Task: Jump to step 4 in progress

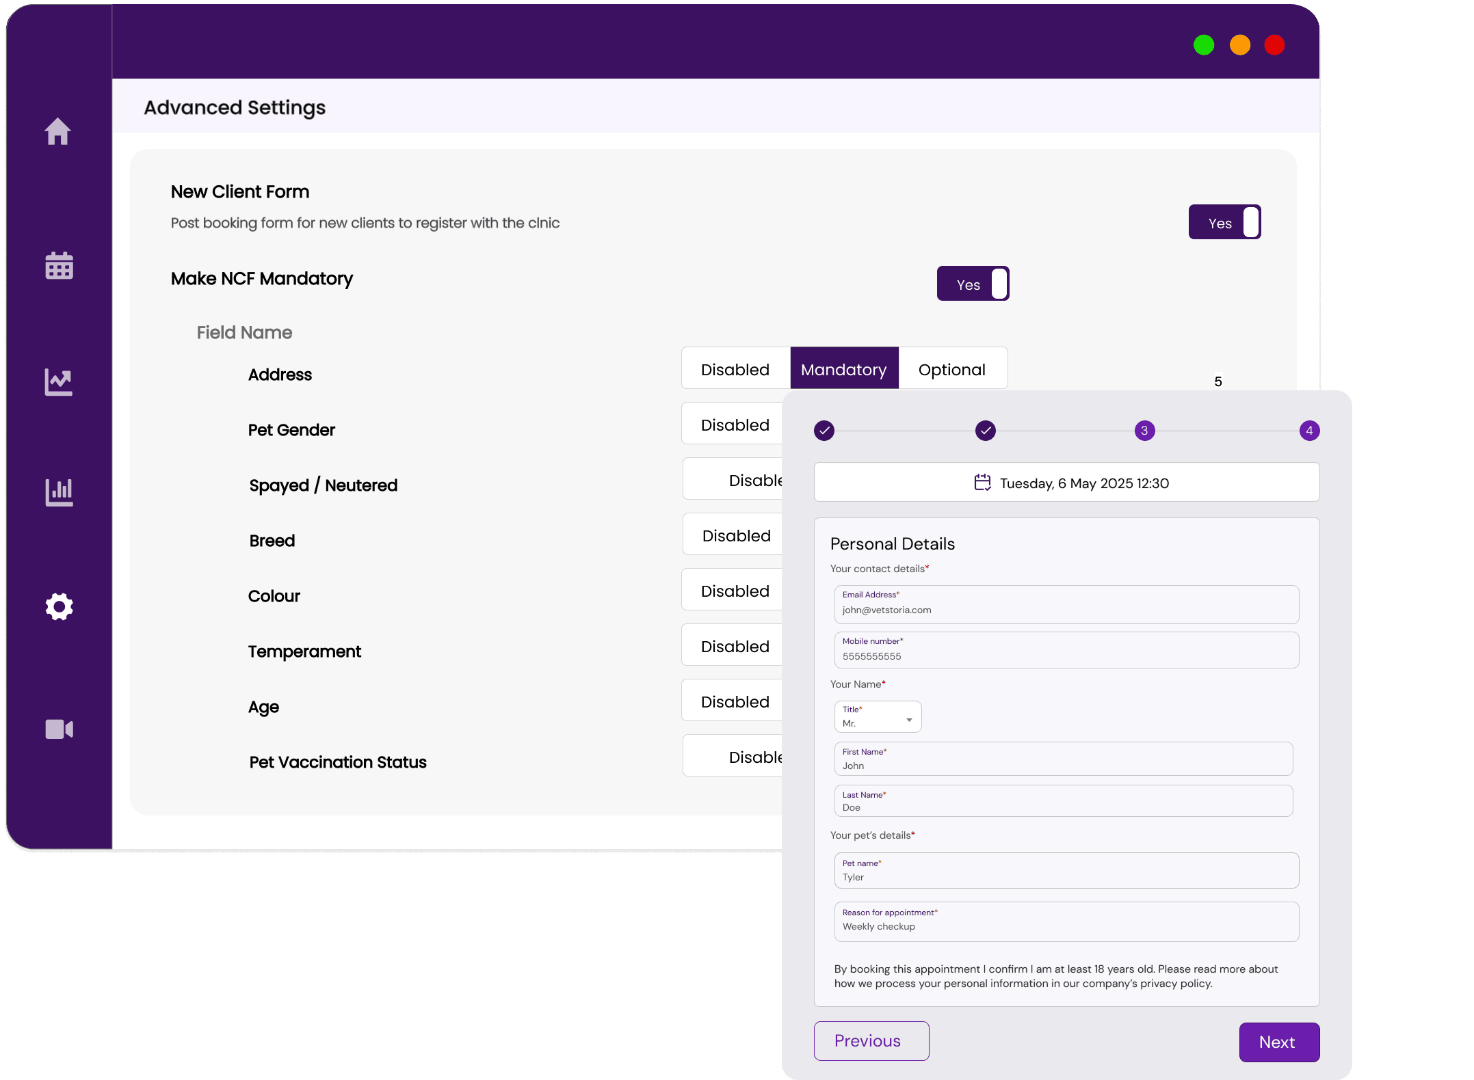Action: pos(1309,431)
